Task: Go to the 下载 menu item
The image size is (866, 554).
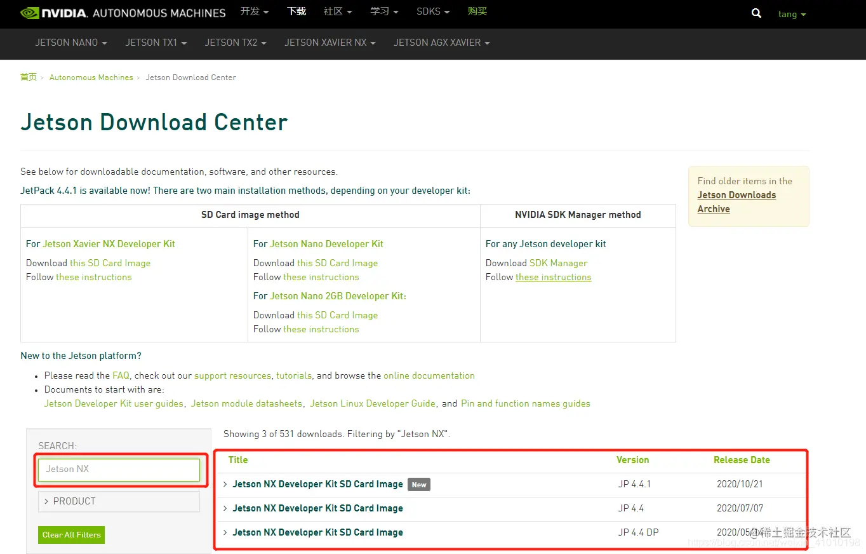Action: pyautogui.click(x=296, y=11)
